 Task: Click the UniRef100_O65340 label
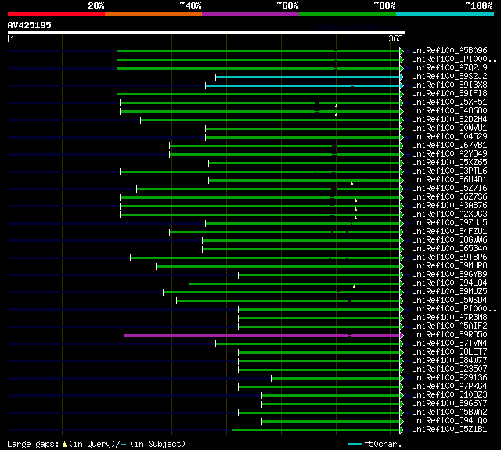[449, 249]
